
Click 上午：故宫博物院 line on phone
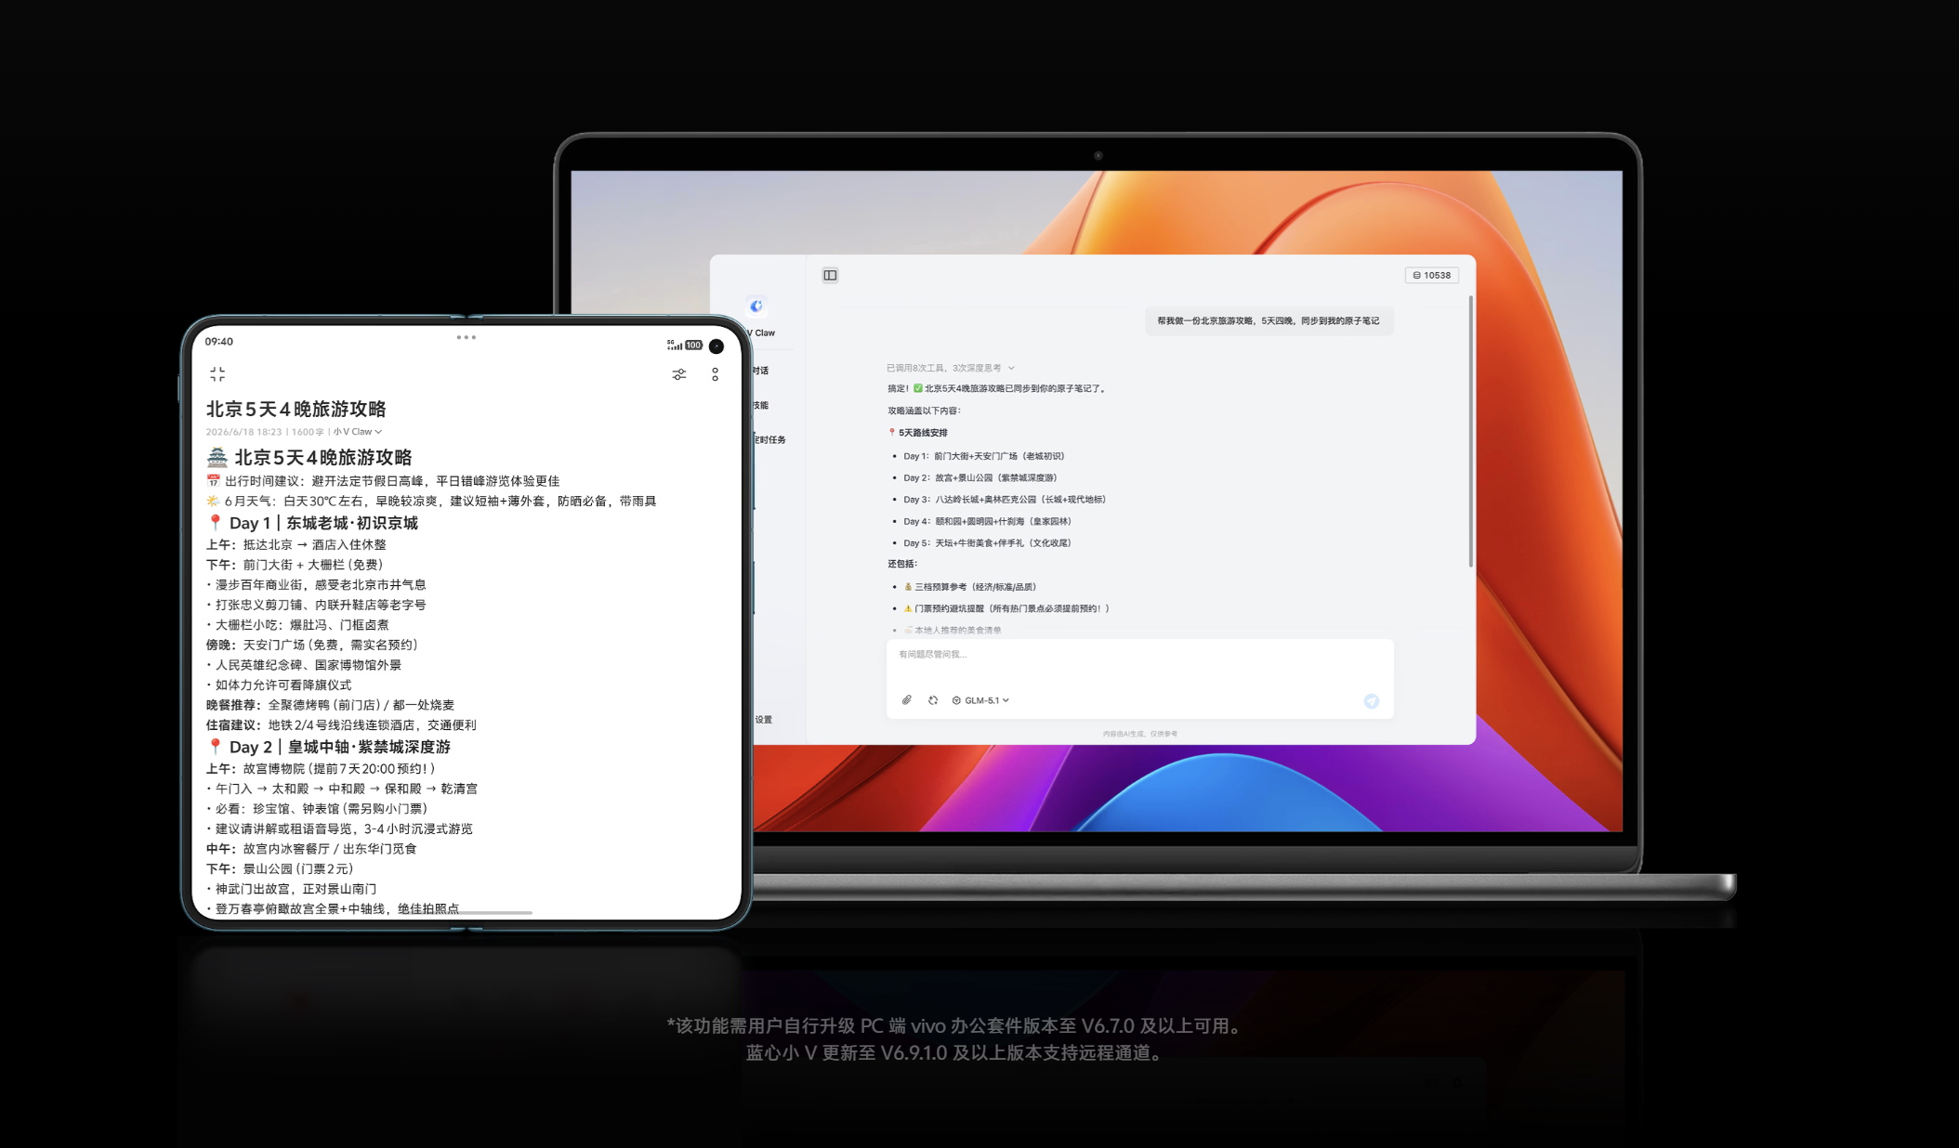tap(321, 769)
